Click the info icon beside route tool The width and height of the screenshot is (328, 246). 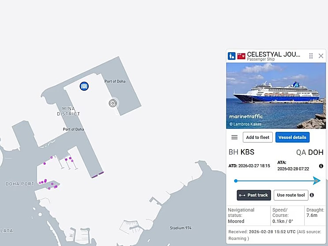click(x=312, y=195)
